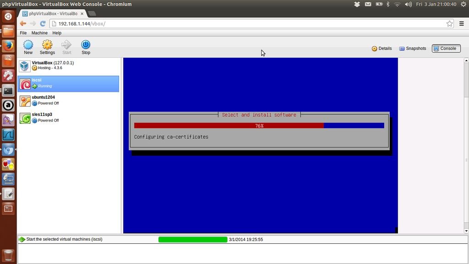This screenshot has width=469, height=264.
Task: Open the File menu
Action: click(23, 33)
